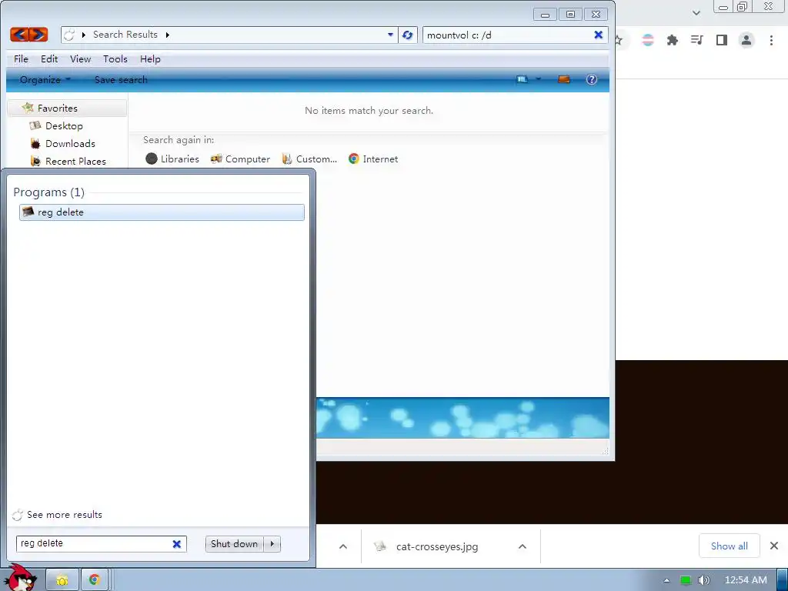Toggle the preview pane icon
The image size is (788, 591).
(564, 79)
